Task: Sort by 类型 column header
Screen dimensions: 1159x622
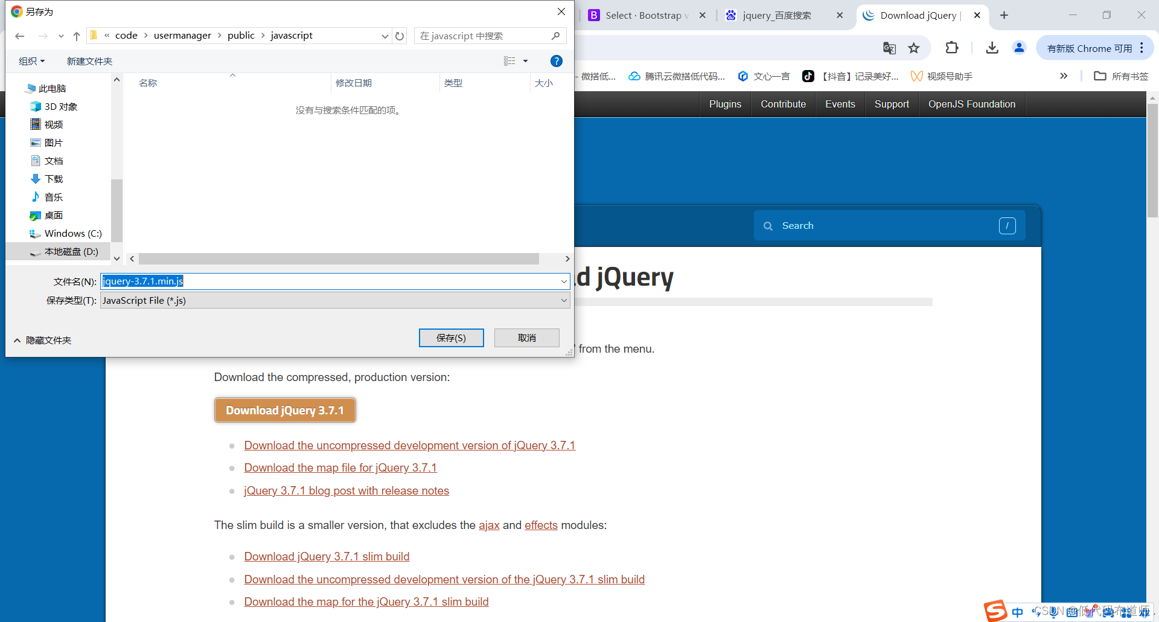Action: (x=453, y=83)
